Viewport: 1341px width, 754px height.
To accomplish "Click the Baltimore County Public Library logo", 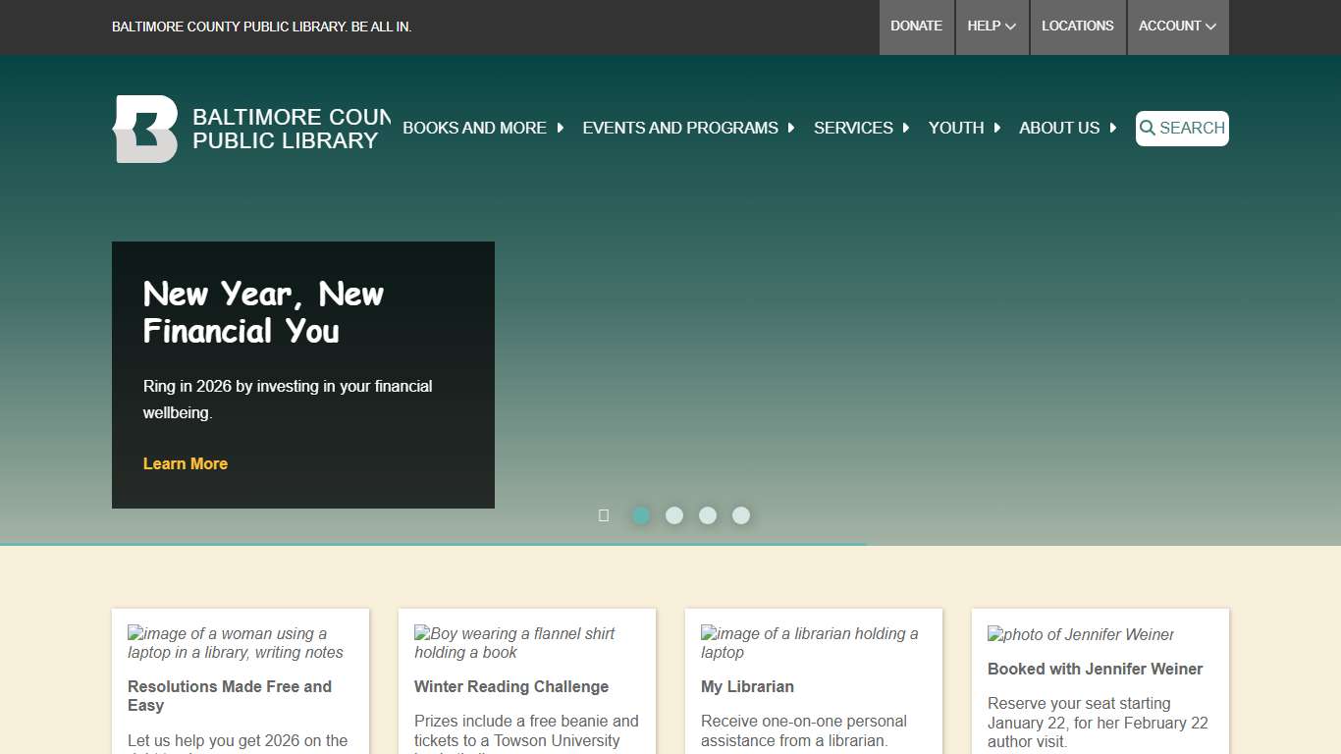I will point(145,129).
